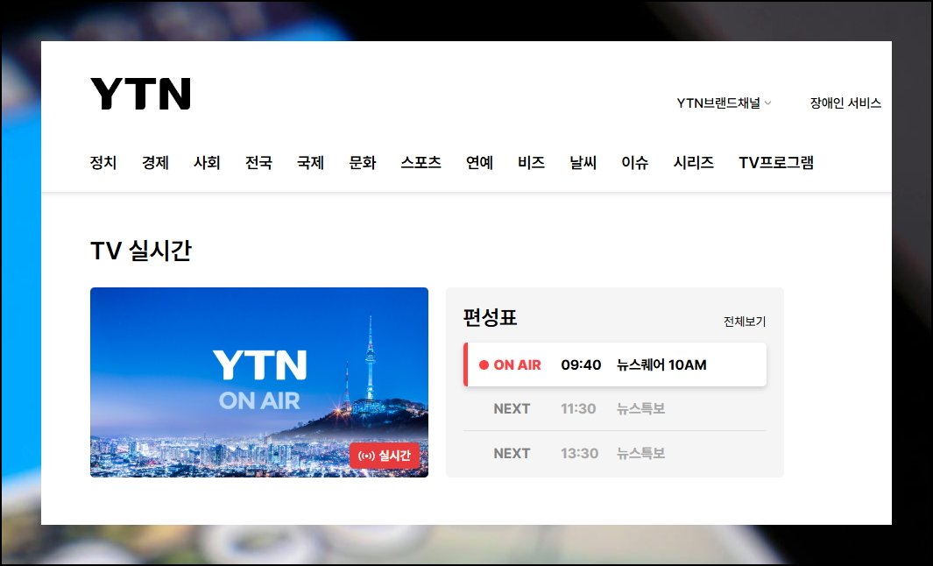
Task: Open the TV프로그램 menu
Action: 776,162
